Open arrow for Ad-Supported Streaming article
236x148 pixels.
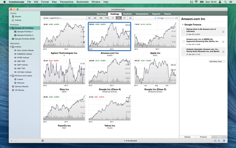point(223,42)
